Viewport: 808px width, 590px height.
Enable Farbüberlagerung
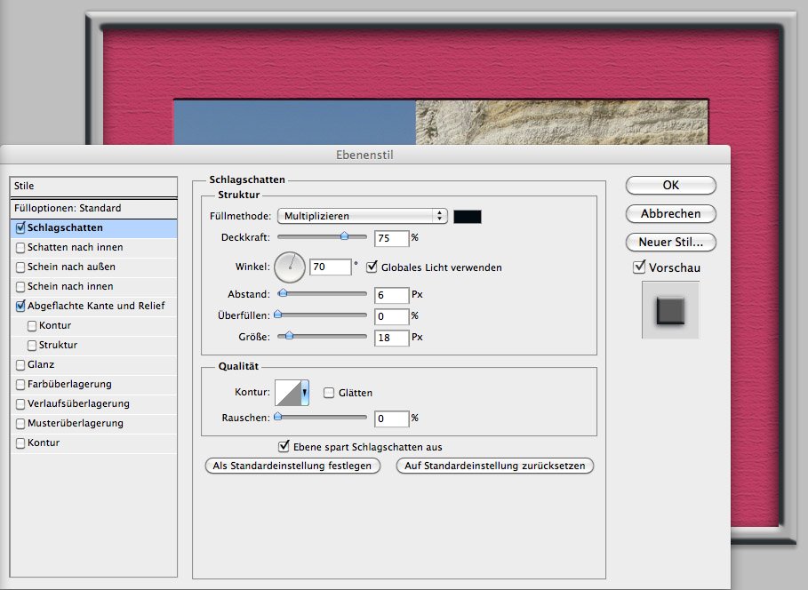click(20, 384)
